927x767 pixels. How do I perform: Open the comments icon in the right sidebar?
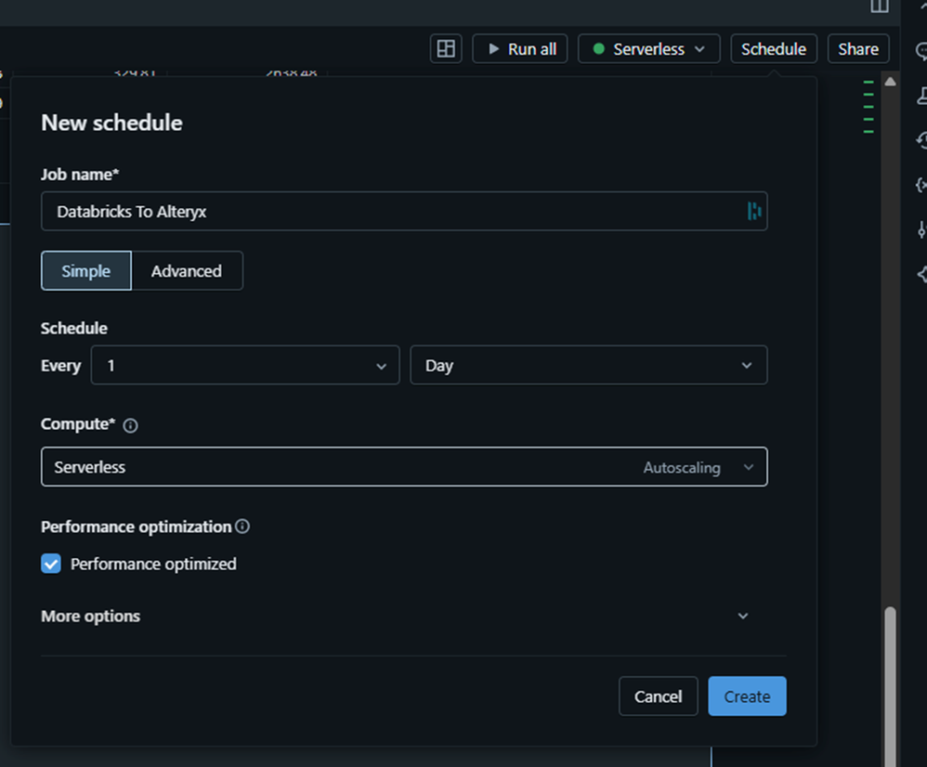point(921,51)
